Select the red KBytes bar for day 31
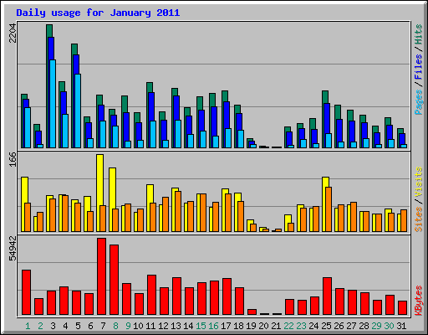This screenshot has height=335, width=428. (x=402, y=308)
